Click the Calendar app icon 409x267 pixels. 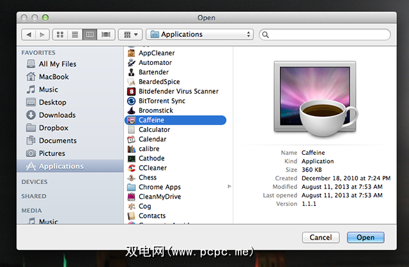pyautogui.click(x=131, y=139)
